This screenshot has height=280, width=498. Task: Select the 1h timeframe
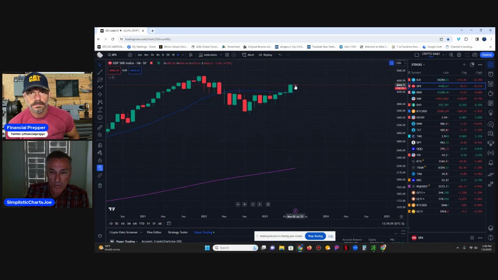pyautogui.click(x=152, y=55)
